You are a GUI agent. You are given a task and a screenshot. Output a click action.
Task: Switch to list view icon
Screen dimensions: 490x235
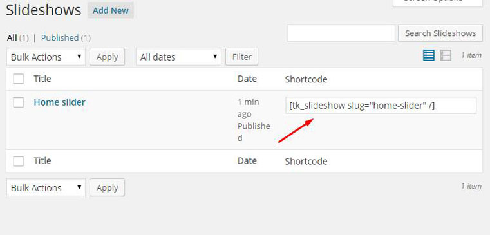(x=429, y=55)
